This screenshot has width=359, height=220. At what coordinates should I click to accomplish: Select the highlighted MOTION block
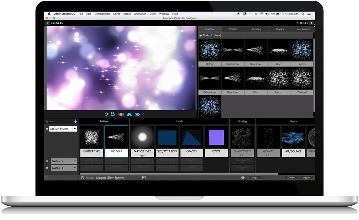(116, 141)
